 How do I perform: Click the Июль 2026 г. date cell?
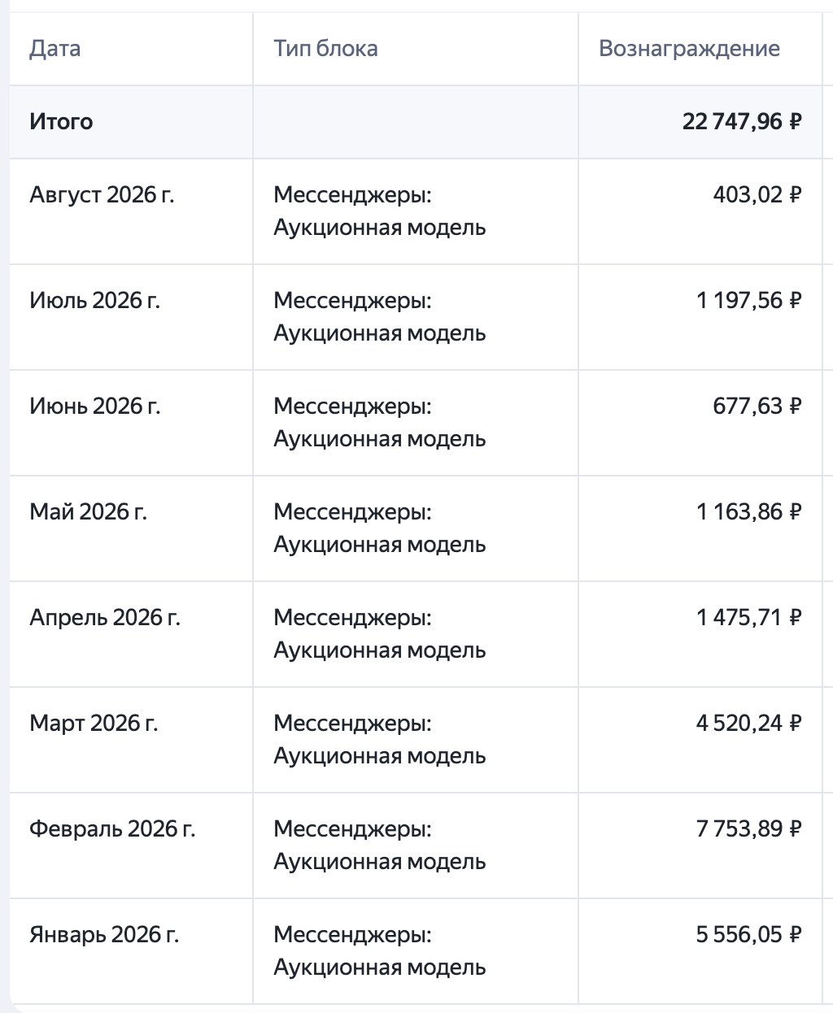pos(94,301)
